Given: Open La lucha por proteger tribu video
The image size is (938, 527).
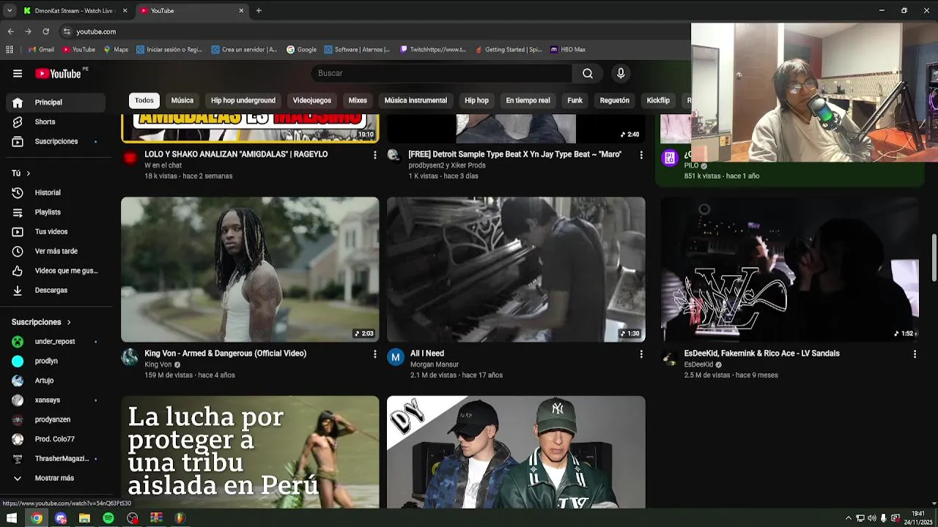Looking at the screenshot, I should tap(250, 452).
